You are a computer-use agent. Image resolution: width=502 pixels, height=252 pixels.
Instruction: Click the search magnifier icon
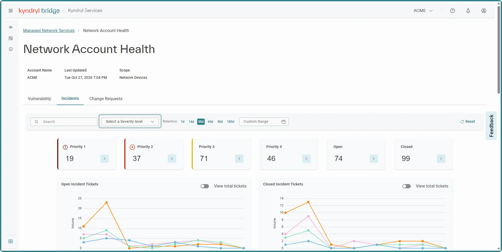36,122
